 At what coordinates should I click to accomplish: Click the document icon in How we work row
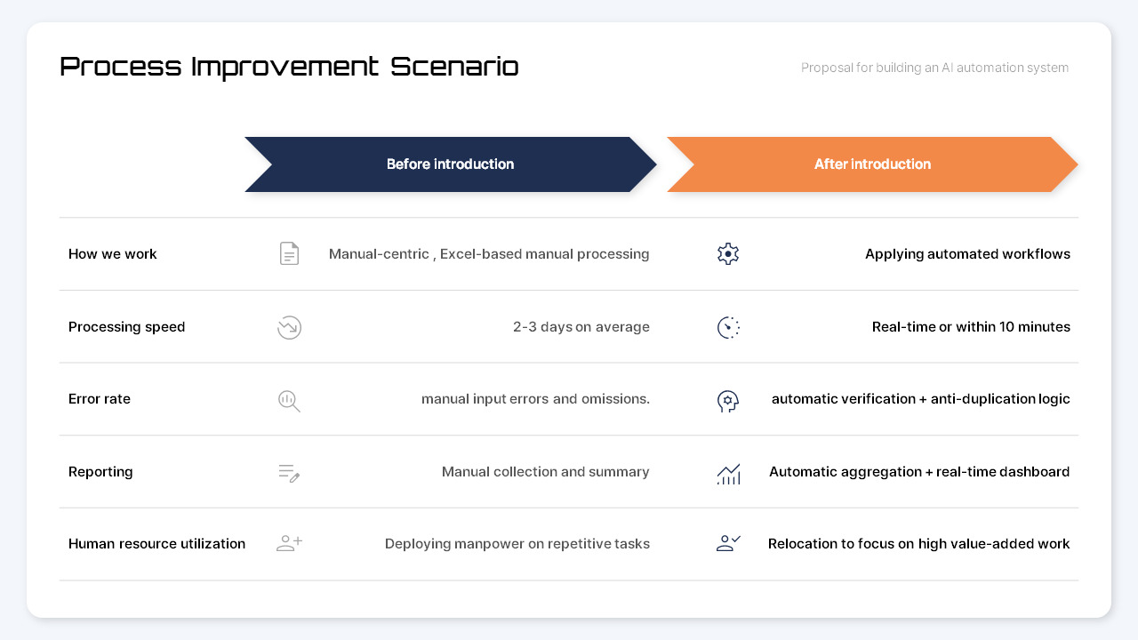(x=289, y=253)
